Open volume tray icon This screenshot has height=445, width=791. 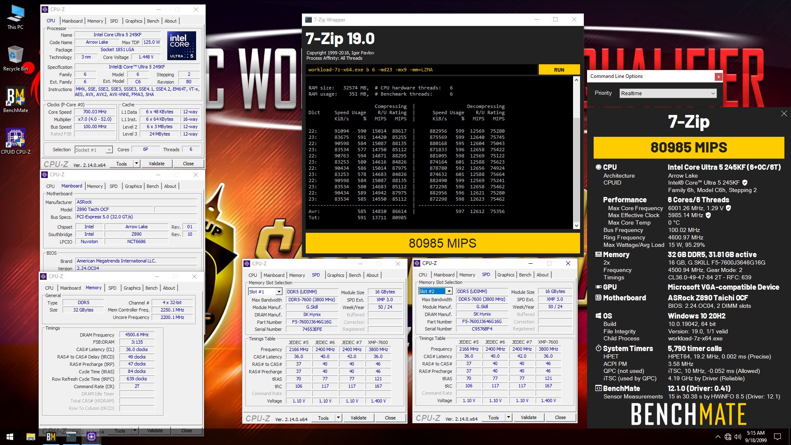[738, 437]
